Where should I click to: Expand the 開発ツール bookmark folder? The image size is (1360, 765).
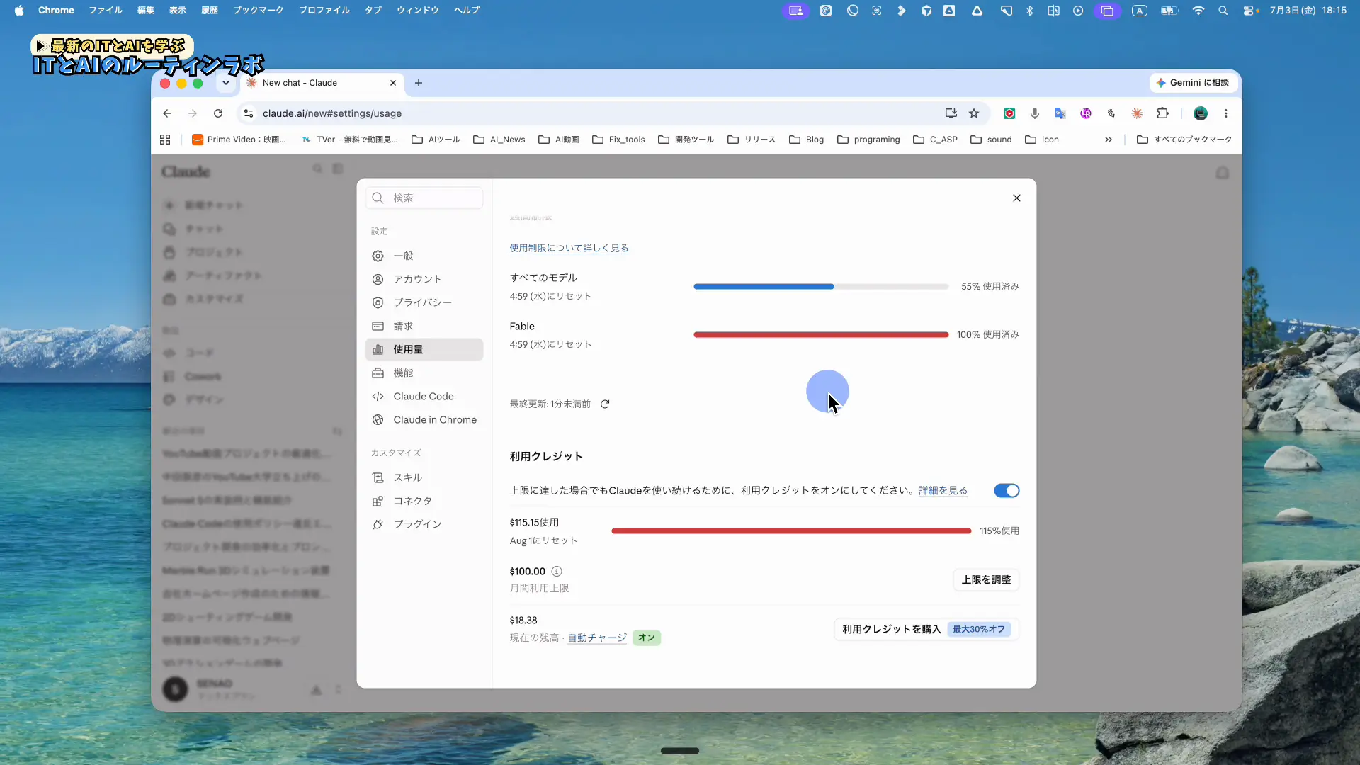point(686,140)
